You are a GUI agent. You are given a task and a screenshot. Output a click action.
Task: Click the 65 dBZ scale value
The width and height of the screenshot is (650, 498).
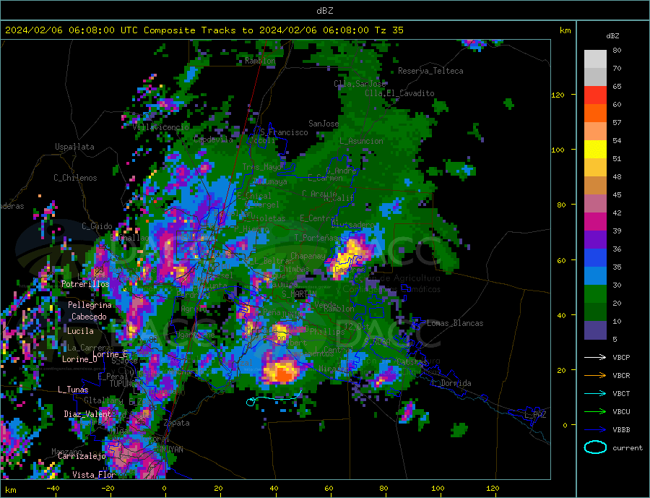[x=617, y=86]
